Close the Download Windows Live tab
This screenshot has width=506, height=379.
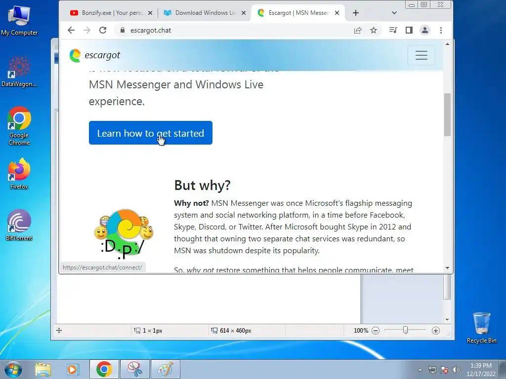[244, 13]
